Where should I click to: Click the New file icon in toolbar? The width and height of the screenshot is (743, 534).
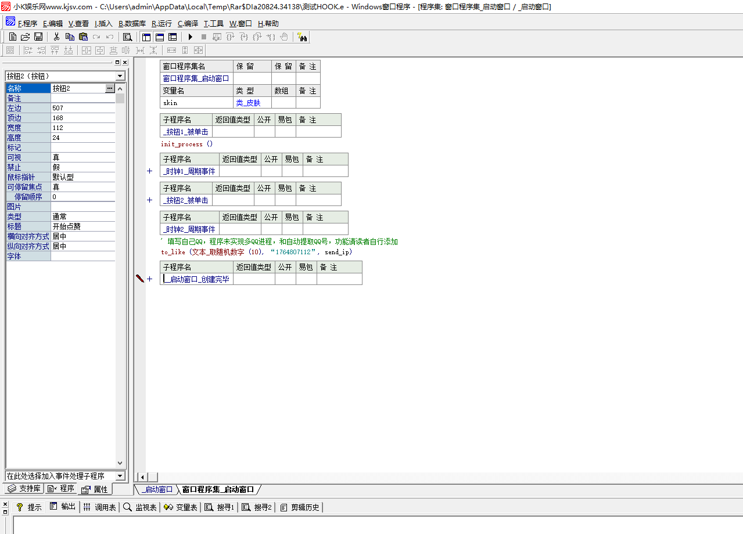tap(12, 37)
